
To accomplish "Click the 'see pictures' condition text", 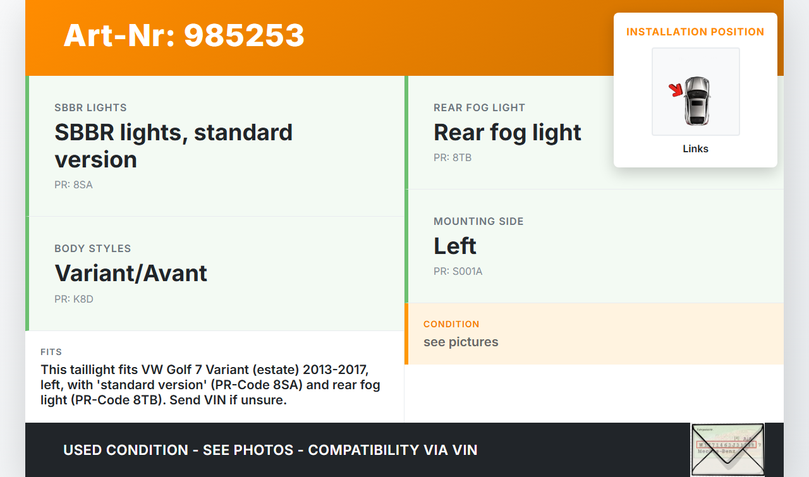I will click(461, 342).
